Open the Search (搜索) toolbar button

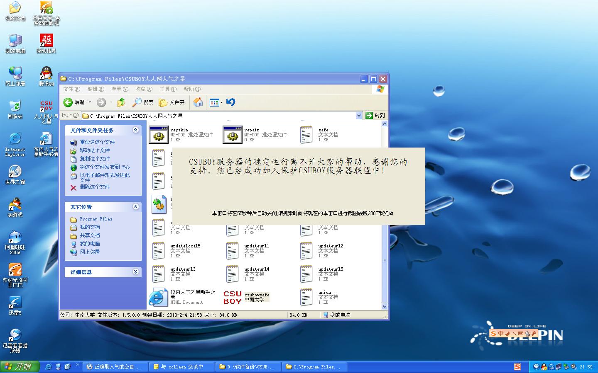coord(143,102)
